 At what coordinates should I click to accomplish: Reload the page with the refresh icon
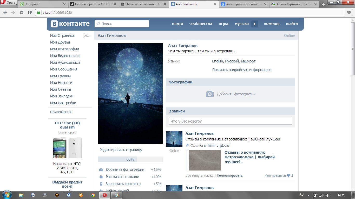[x=22, y=12]
